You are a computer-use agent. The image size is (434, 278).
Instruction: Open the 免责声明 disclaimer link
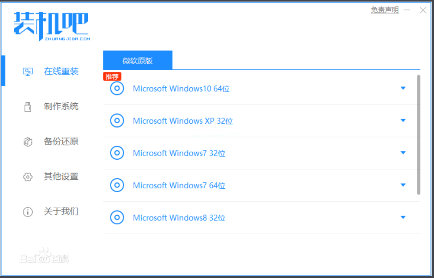click(384, 10)
